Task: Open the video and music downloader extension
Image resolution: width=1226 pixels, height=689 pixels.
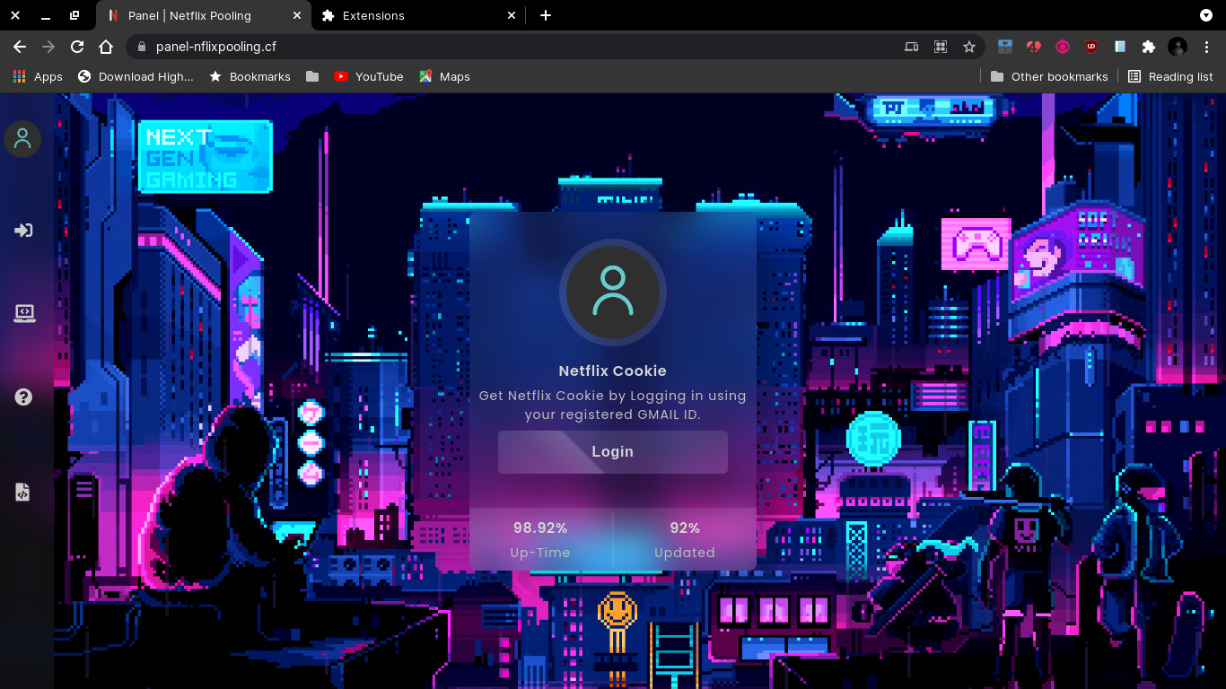Action: pyautogui.click(x=1005, y=47)
